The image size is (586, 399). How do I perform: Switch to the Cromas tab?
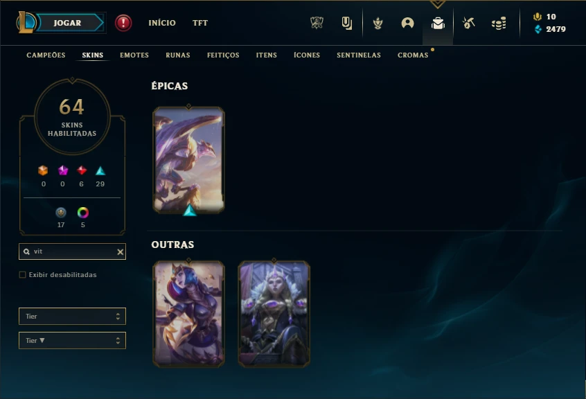(x=413, y=55)
